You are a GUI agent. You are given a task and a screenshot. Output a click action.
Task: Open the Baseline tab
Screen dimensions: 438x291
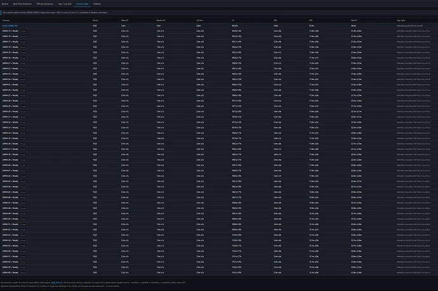click(5, 4)
